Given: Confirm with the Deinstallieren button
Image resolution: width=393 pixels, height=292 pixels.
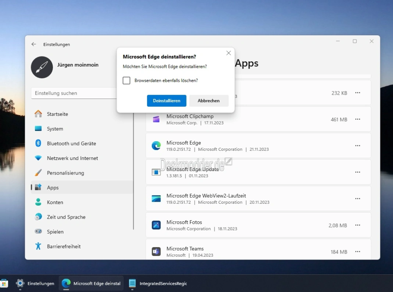Looking at the screenshot, I should [x=167, y=101].
